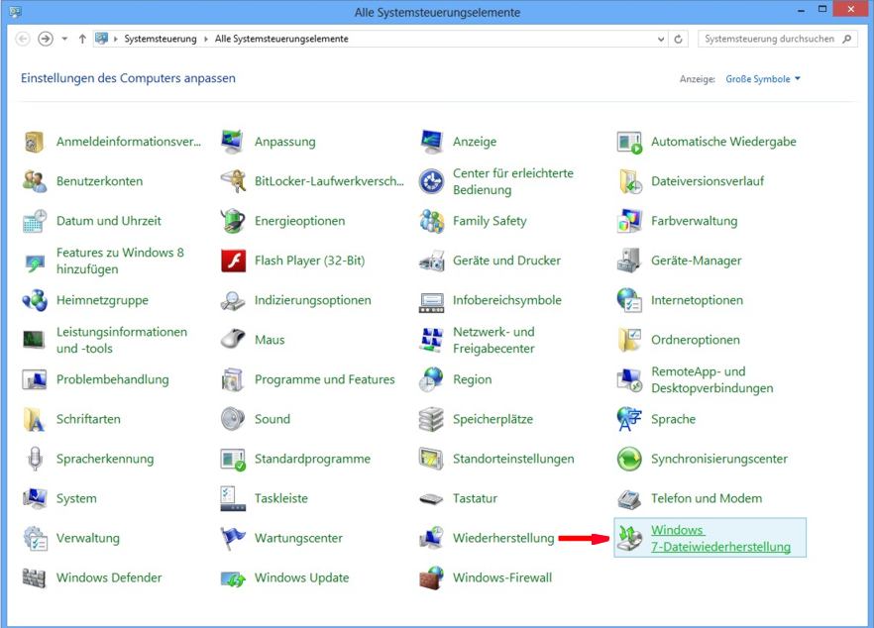The height and width of the screenshot is (628, 874).
Task: Click the Windows Update icon
Action: coord(233,577)
